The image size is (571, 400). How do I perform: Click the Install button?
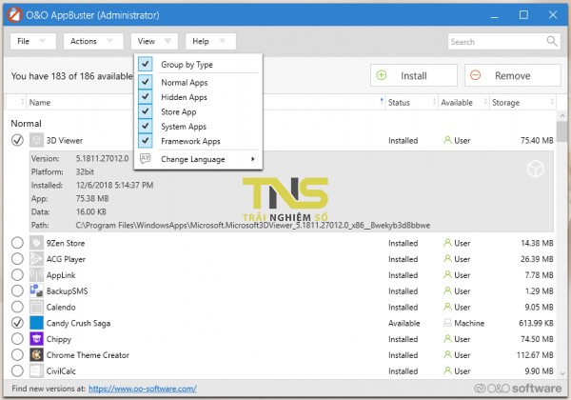click(x=414, y=75)
